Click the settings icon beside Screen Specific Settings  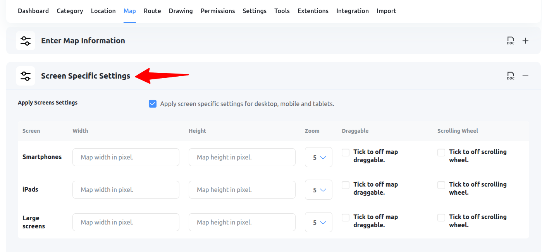25,75
